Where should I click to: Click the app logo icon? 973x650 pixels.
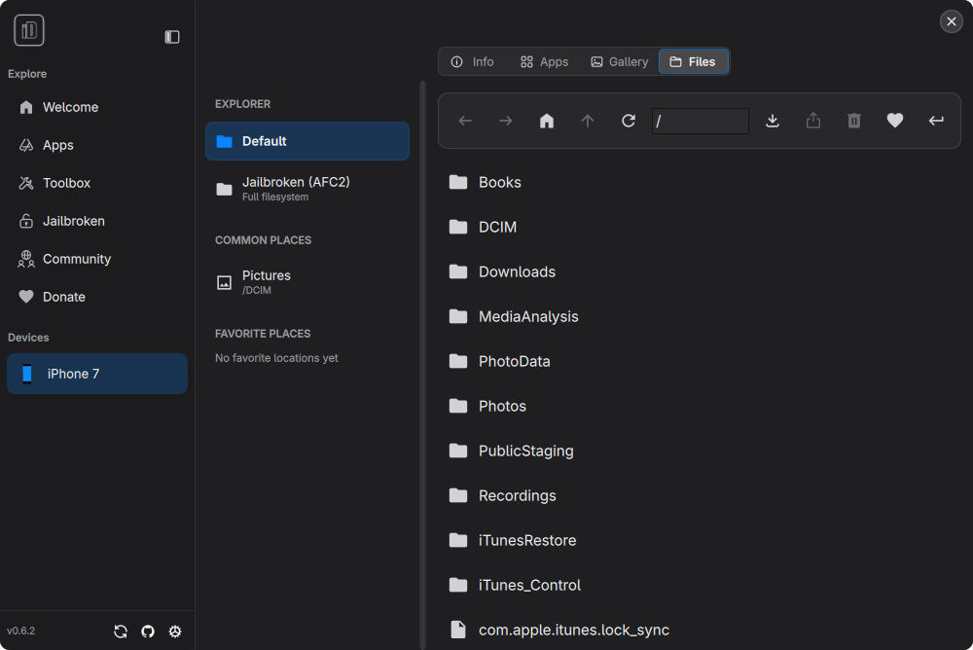point(29,30)
